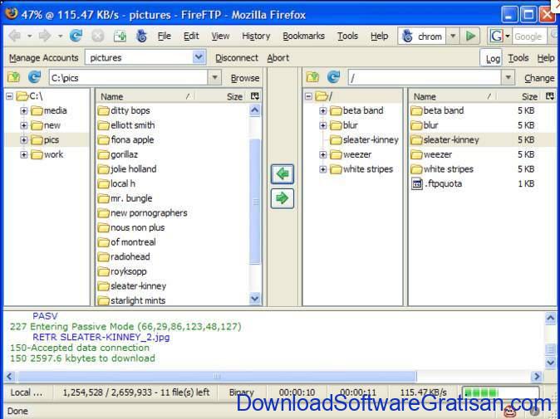Expand the pics folder in the local tree

tap(23, 139)
